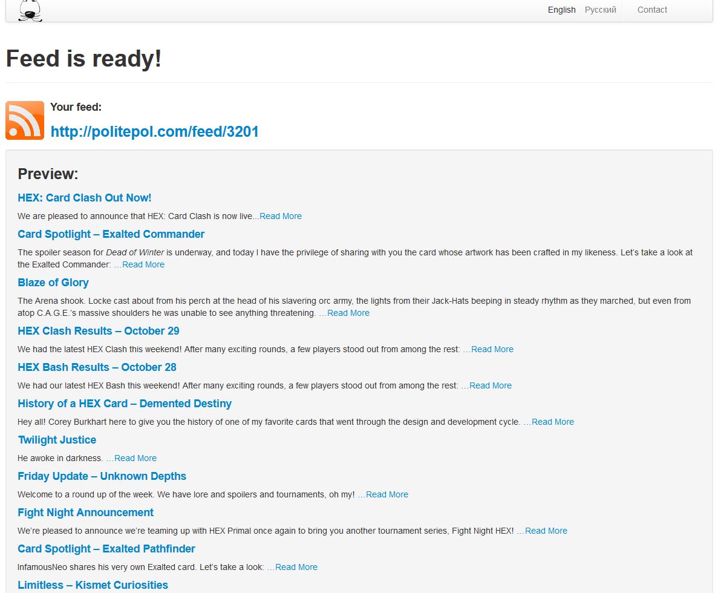This screenshot has width=721, height=593.
Task: Open 'Limitless – Kismet Curiosities' article
Action: [x=93, y=585]
